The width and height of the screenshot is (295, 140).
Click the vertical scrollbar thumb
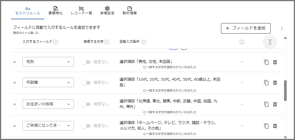tap(285, 90)
